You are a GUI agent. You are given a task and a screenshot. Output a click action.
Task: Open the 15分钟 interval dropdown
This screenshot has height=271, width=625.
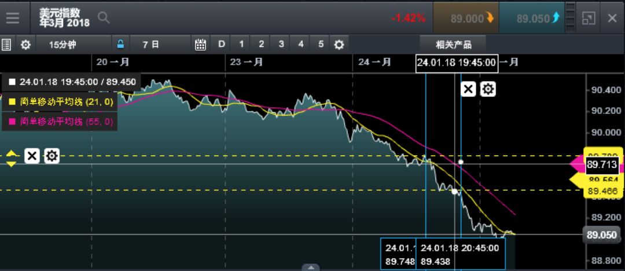pos(73,45)
